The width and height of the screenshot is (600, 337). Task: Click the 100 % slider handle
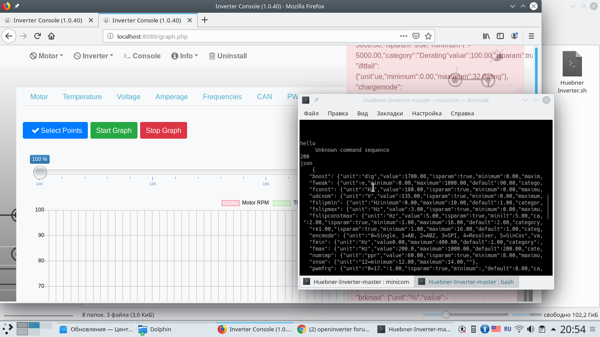40,172
